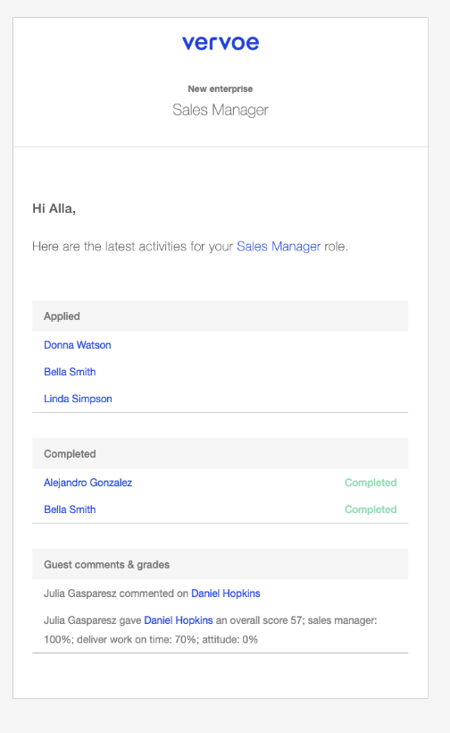The width and height of the screenshot is (450, 733).
Task: Click Completed status beside Alejandro Gonzalez
Action: pyautogui.click(x=371, y=483)
